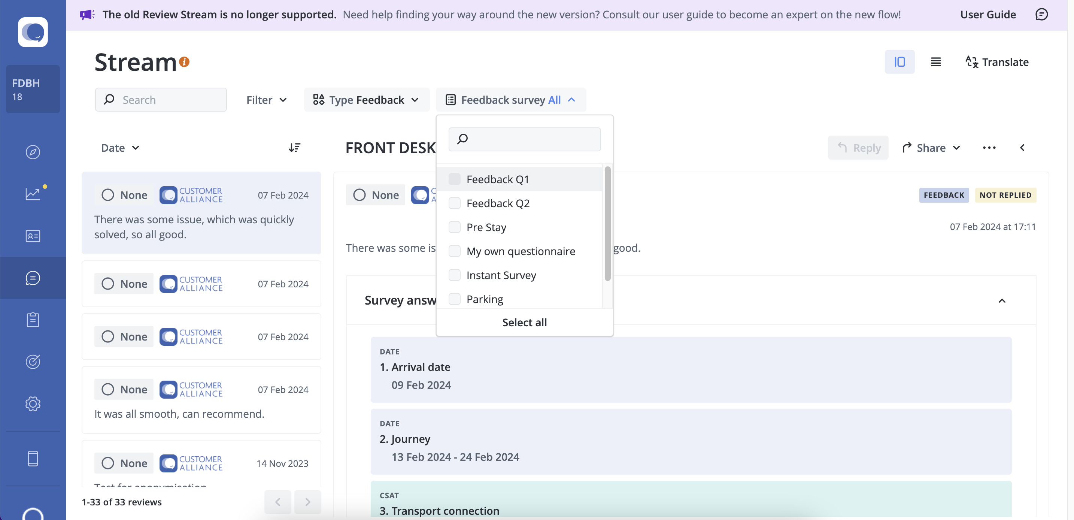Toggle None status on first review card
The width and height of the screenshot is (1074, 520).
[124, 195]
